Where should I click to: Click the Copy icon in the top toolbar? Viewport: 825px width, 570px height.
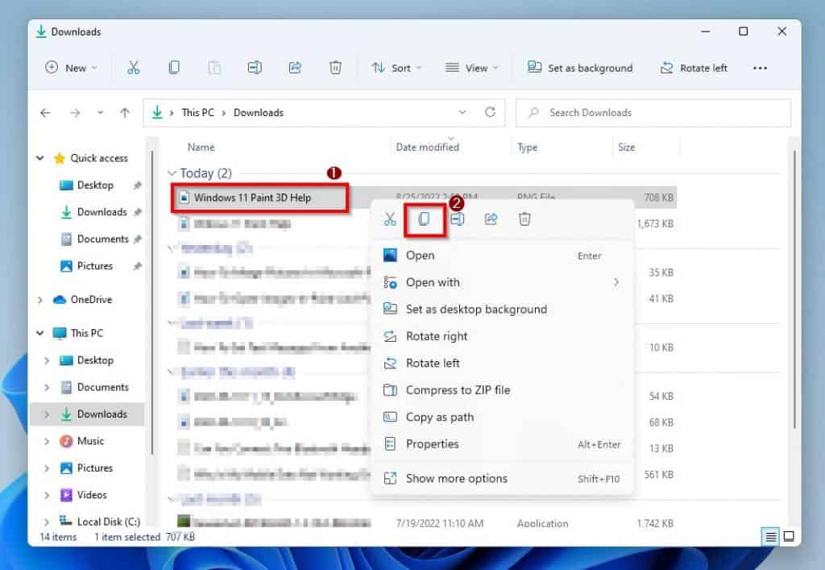(x=174, y=68)
